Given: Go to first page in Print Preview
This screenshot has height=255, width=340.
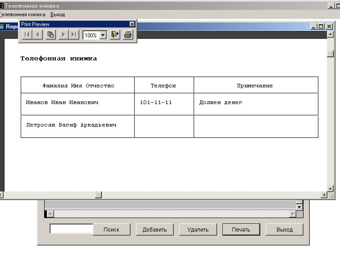Looking at the screenshot, I should coord(27,35).
